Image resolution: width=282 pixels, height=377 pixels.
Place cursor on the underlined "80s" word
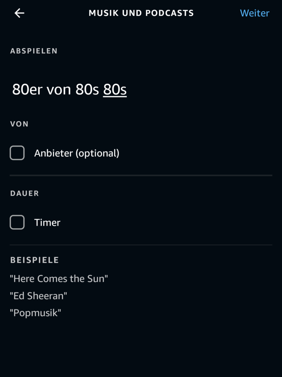pyautogui.click(x=115, y=90)
